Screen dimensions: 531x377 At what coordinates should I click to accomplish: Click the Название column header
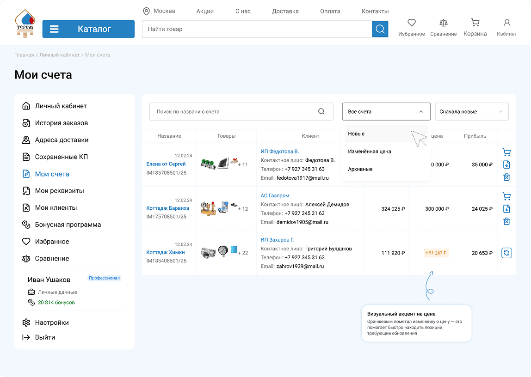point(169,136)
